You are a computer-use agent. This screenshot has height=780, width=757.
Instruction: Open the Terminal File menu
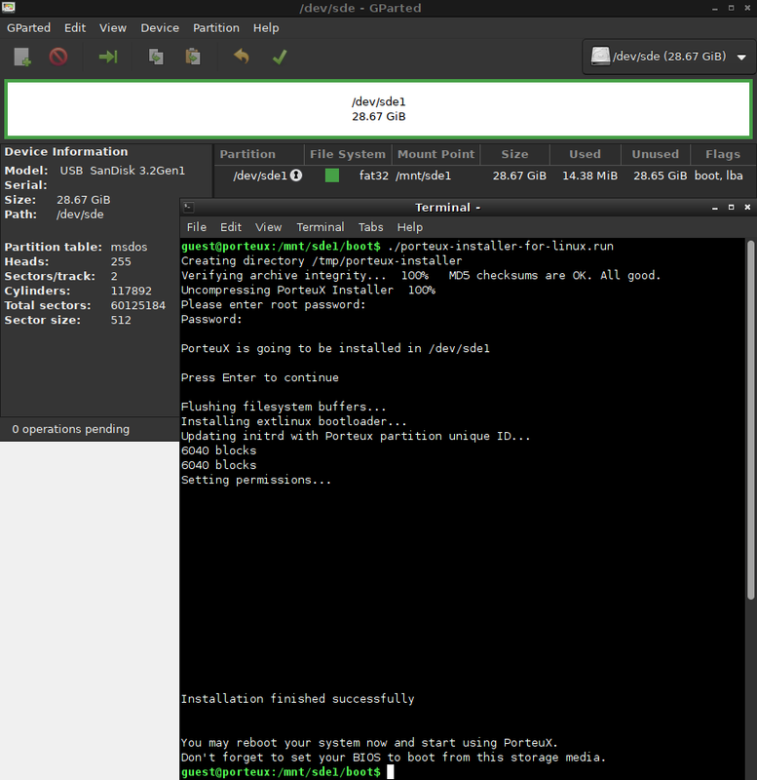coord(197,227)
